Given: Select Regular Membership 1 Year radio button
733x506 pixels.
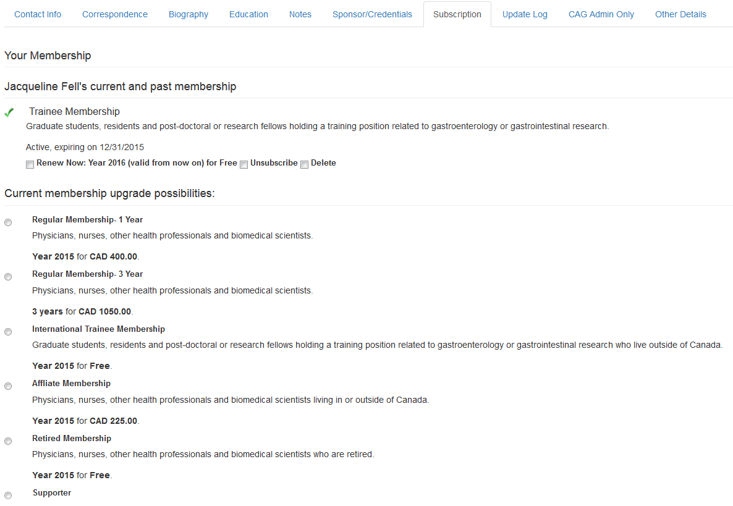Looking at the screenshot, I should [x=8, y=222].
